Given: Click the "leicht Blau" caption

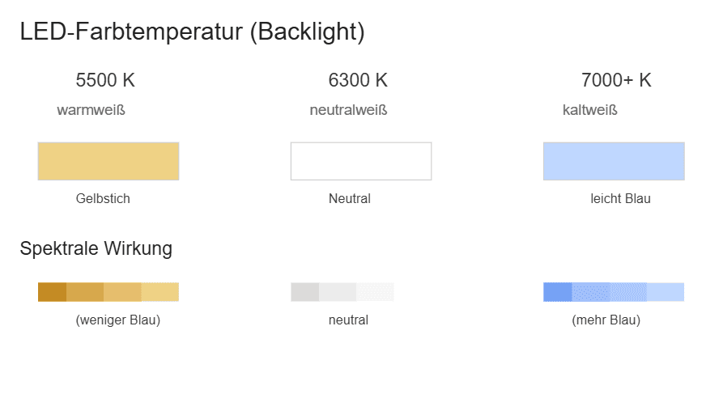Looking at the screenshot, I should (x=620, y=198).
